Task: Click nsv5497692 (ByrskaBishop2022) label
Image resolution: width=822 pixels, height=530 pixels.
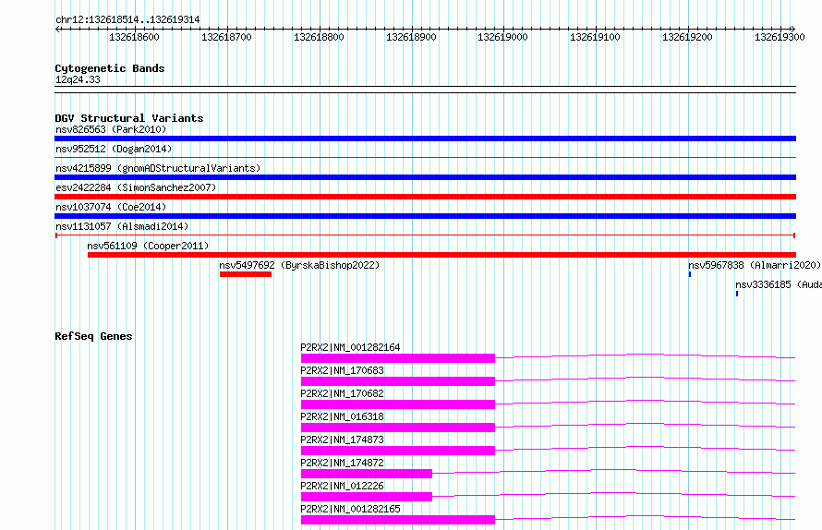Action: (299, 265)
